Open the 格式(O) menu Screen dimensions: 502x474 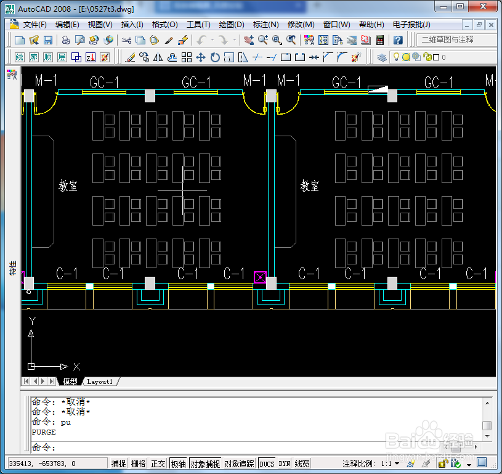tap(164, 25)
